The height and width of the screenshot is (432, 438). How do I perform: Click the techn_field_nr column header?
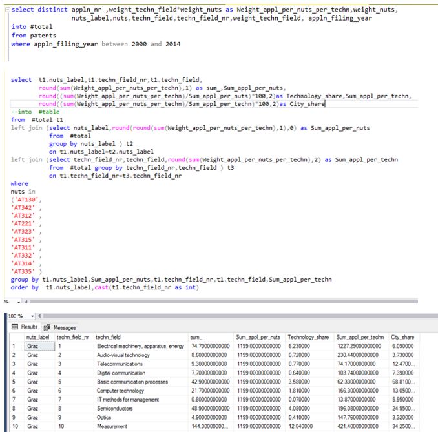coord(72,337)
